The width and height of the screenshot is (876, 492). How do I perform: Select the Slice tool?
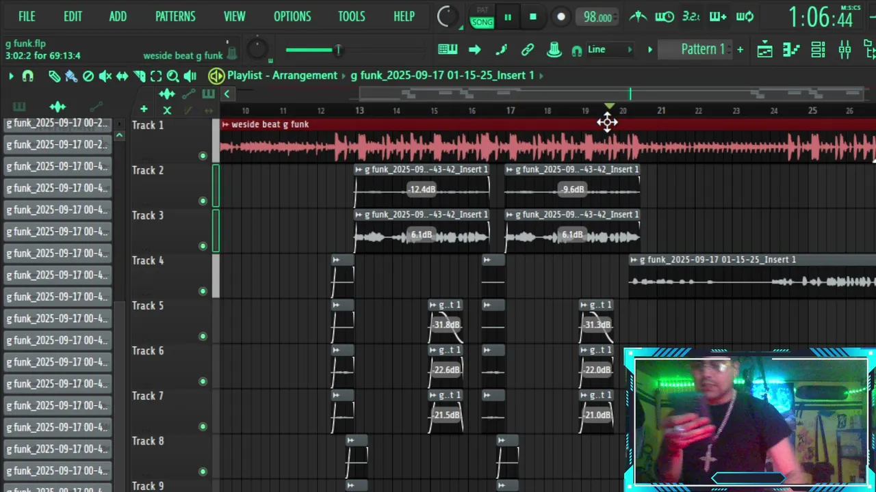pyautogui.click(x=140, y=76)
